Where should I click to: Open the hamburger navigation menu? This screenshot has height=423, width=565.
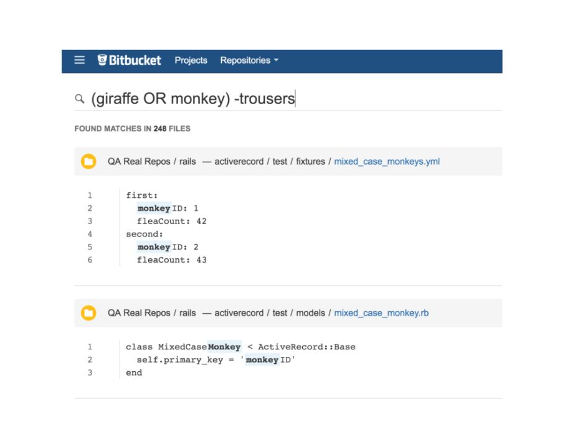click(79, 60)
